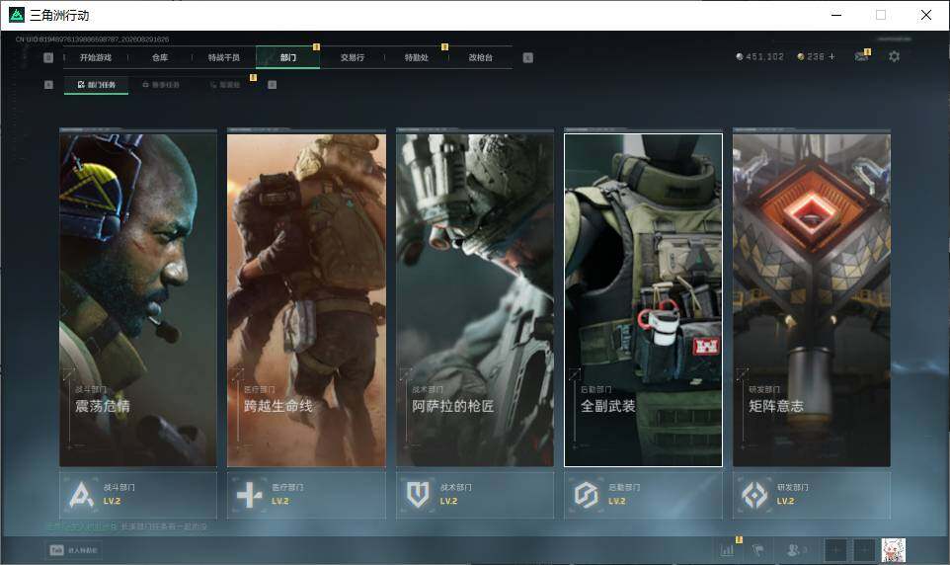
Task: Click the Tab chat entry button
Action: 74,550
